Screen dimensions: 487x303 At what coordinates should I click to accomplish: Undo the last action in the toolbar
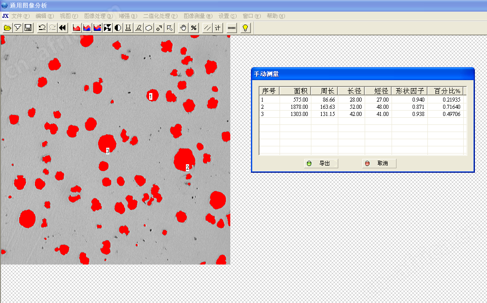(x=42, y=28)
